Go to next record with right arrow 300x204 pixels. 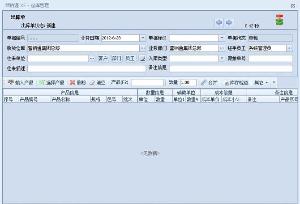229,23
